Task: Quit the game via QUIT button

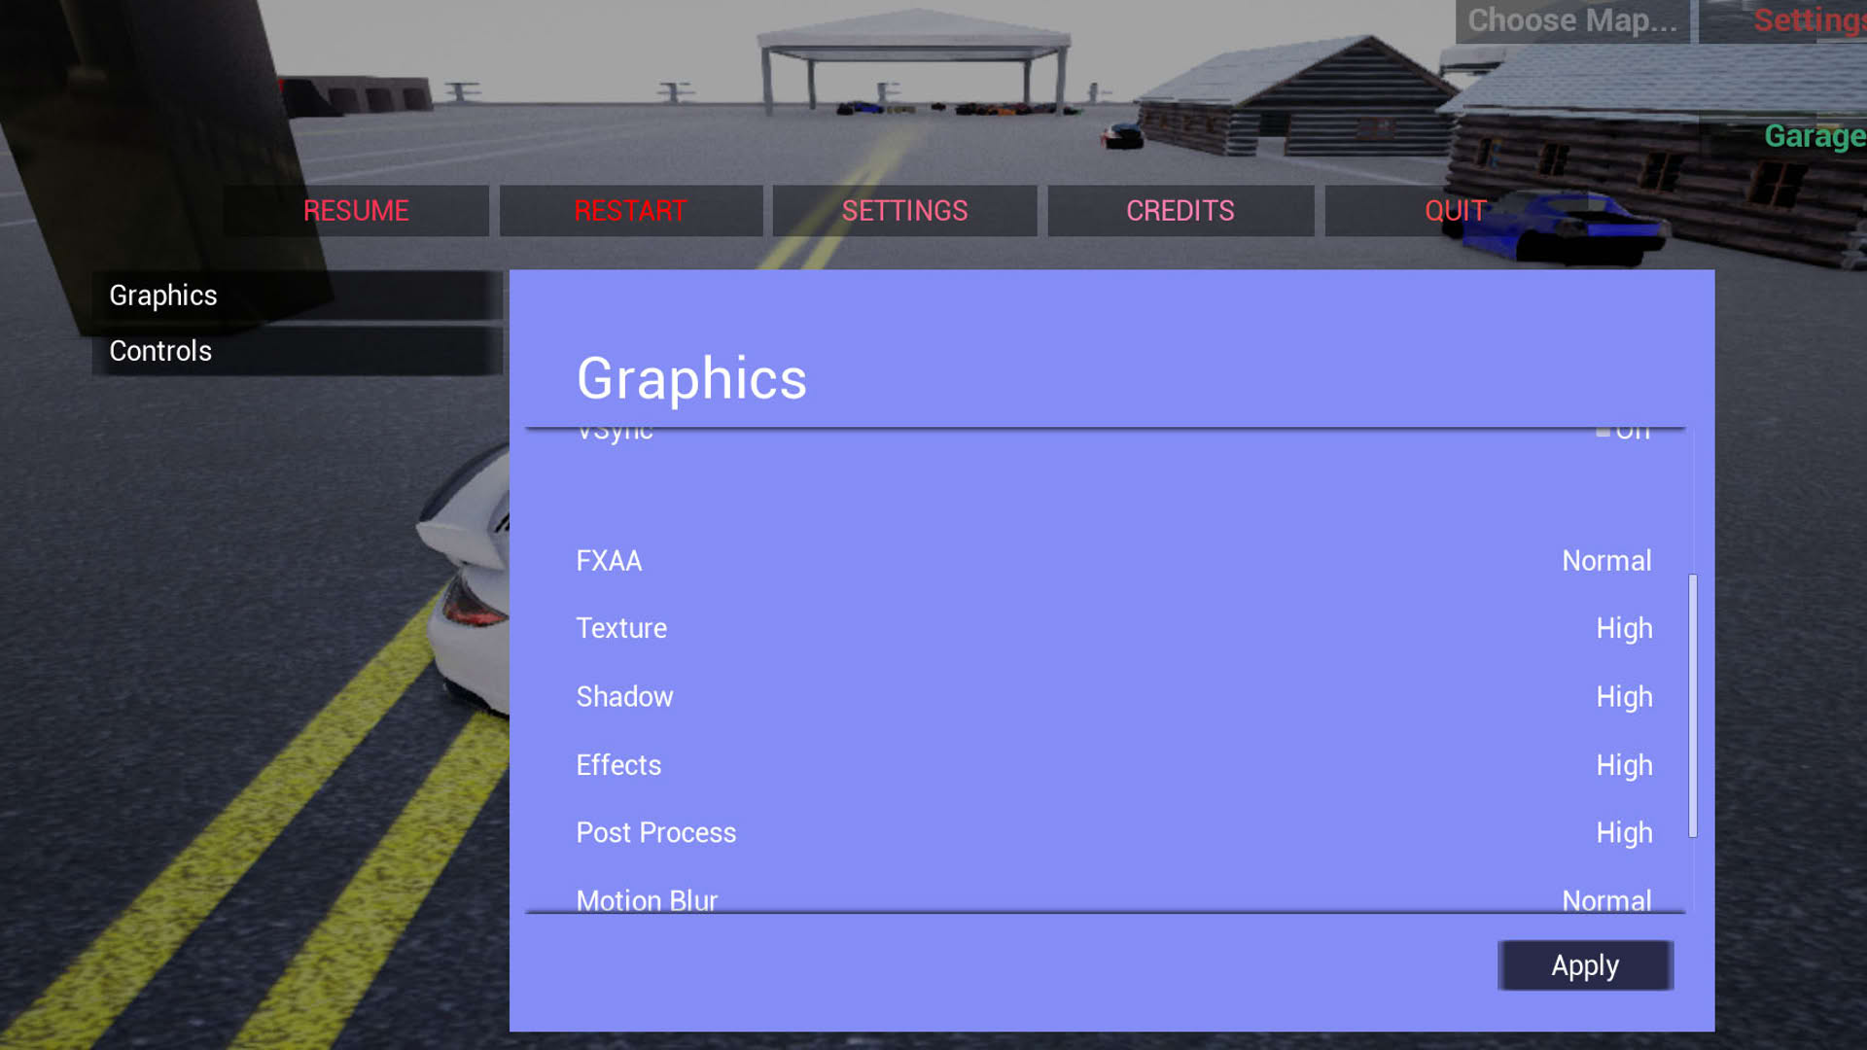Action: coord(1456,211)
